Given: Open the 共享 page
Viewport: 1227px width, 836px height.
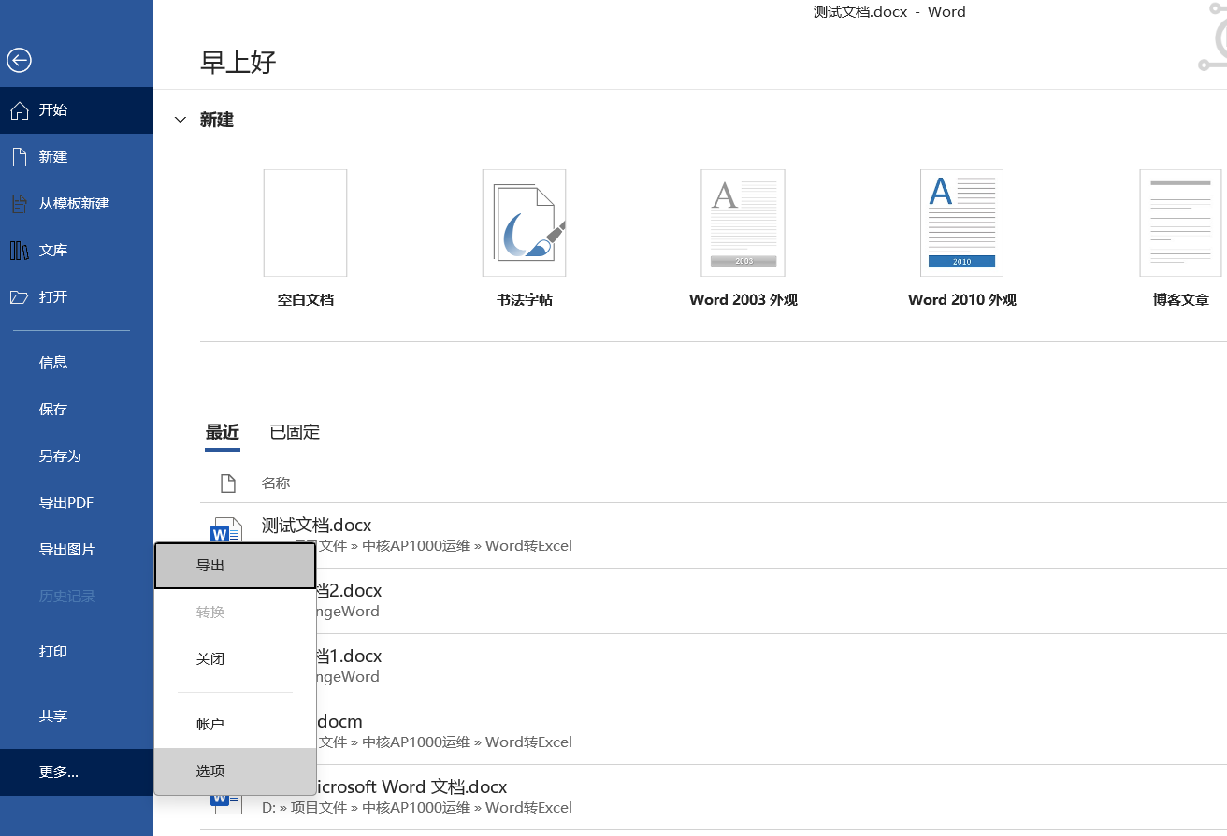Looking at the screenshot, I should [x=77, y=716].
